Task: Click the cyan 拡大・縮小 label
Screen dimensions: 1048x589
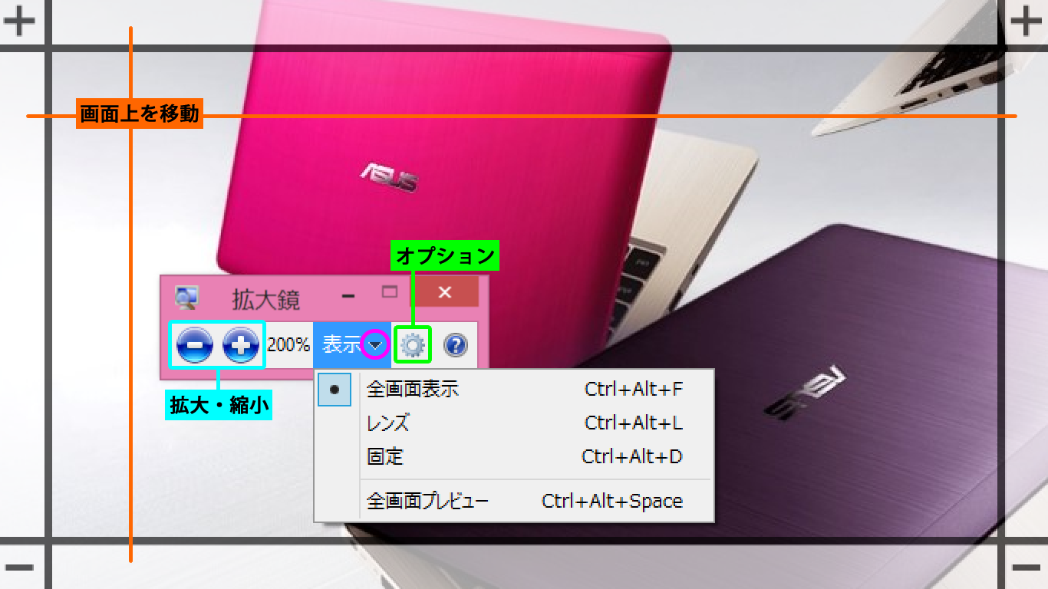Action: click(x=219, y=406)
